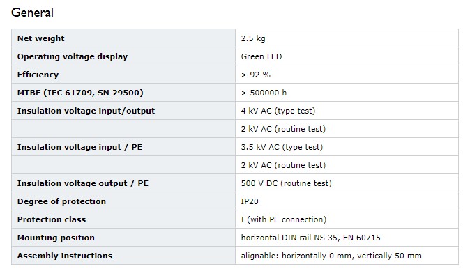This screenshot has height=278, width=470.
Task: Click the 3.5 kV AC (type test) value
Action: point(282,147)
